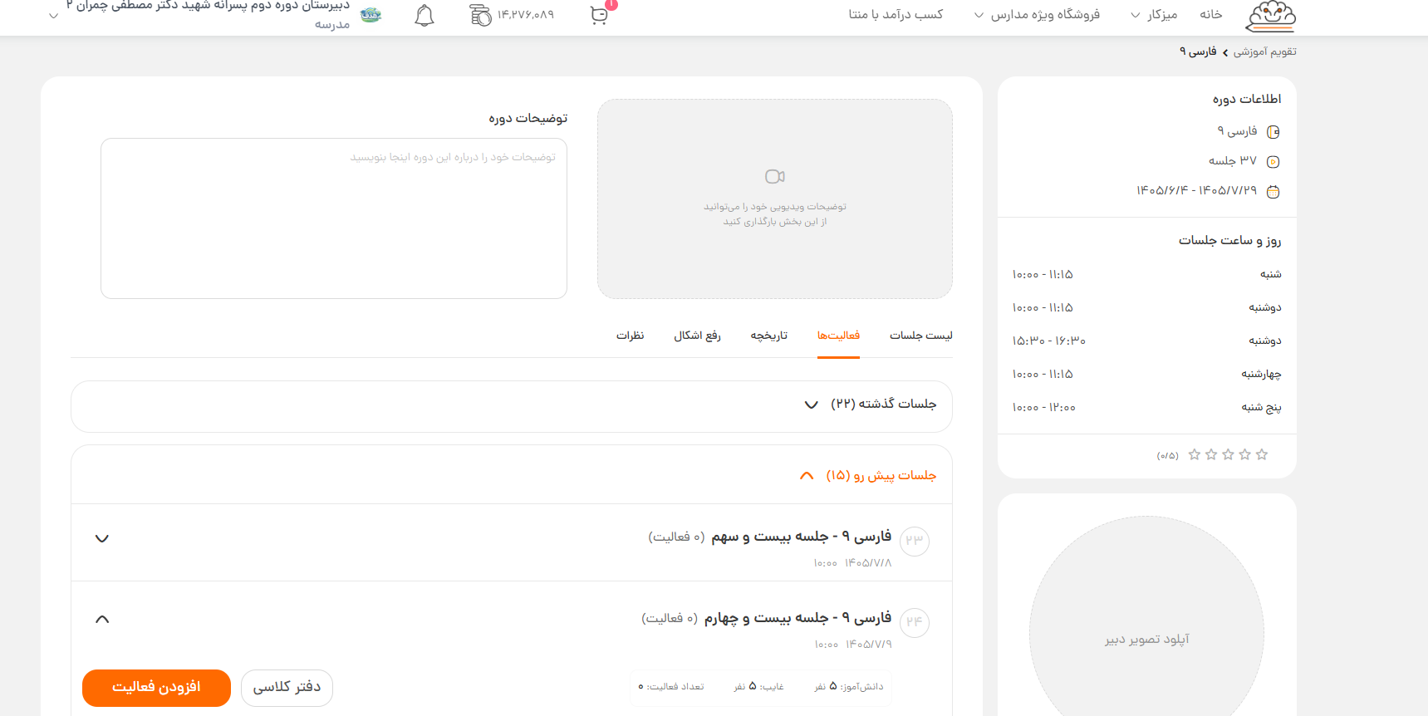
Task: Expand session جلسه بیست و سهم
Action: point(102,538)
